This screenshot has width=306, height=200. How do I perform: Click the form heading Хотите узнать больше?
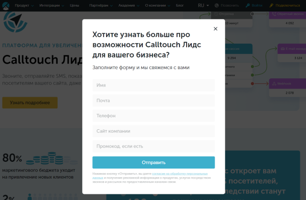147,45
